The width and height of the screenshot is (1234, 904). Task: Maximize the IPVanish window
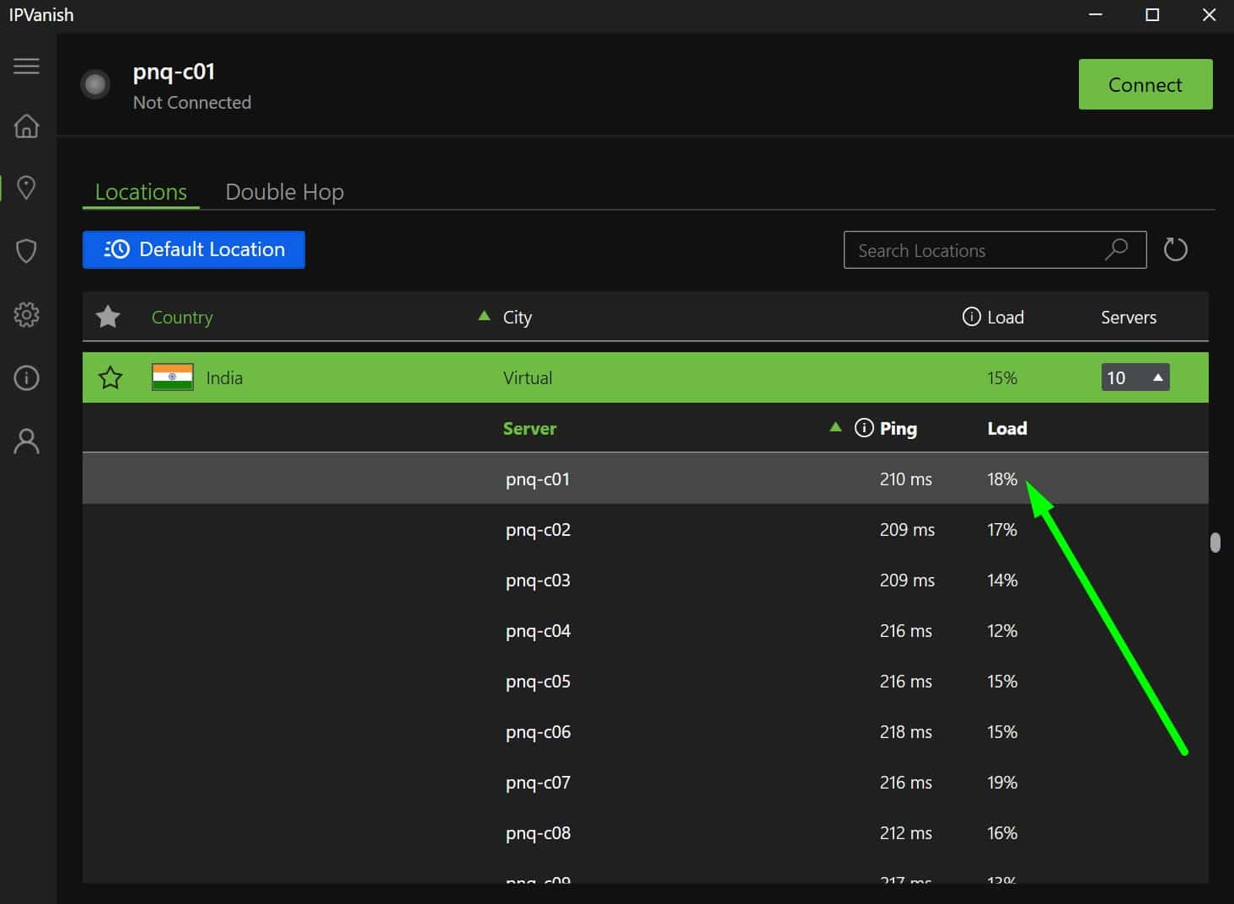pyautogui.click(x=1152, y=15)
